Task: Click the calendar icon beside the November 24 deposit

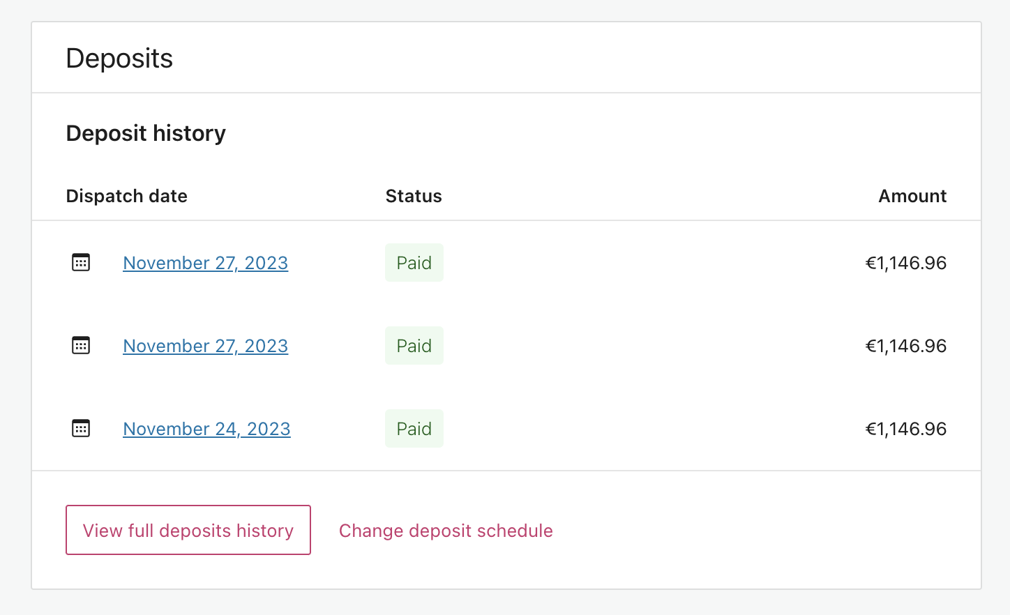Action: coord(81,428)
